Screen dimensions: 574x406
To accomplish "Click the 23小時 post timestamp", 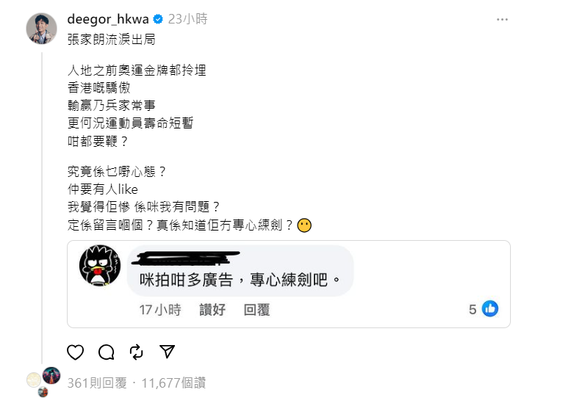I will [188, 19].
